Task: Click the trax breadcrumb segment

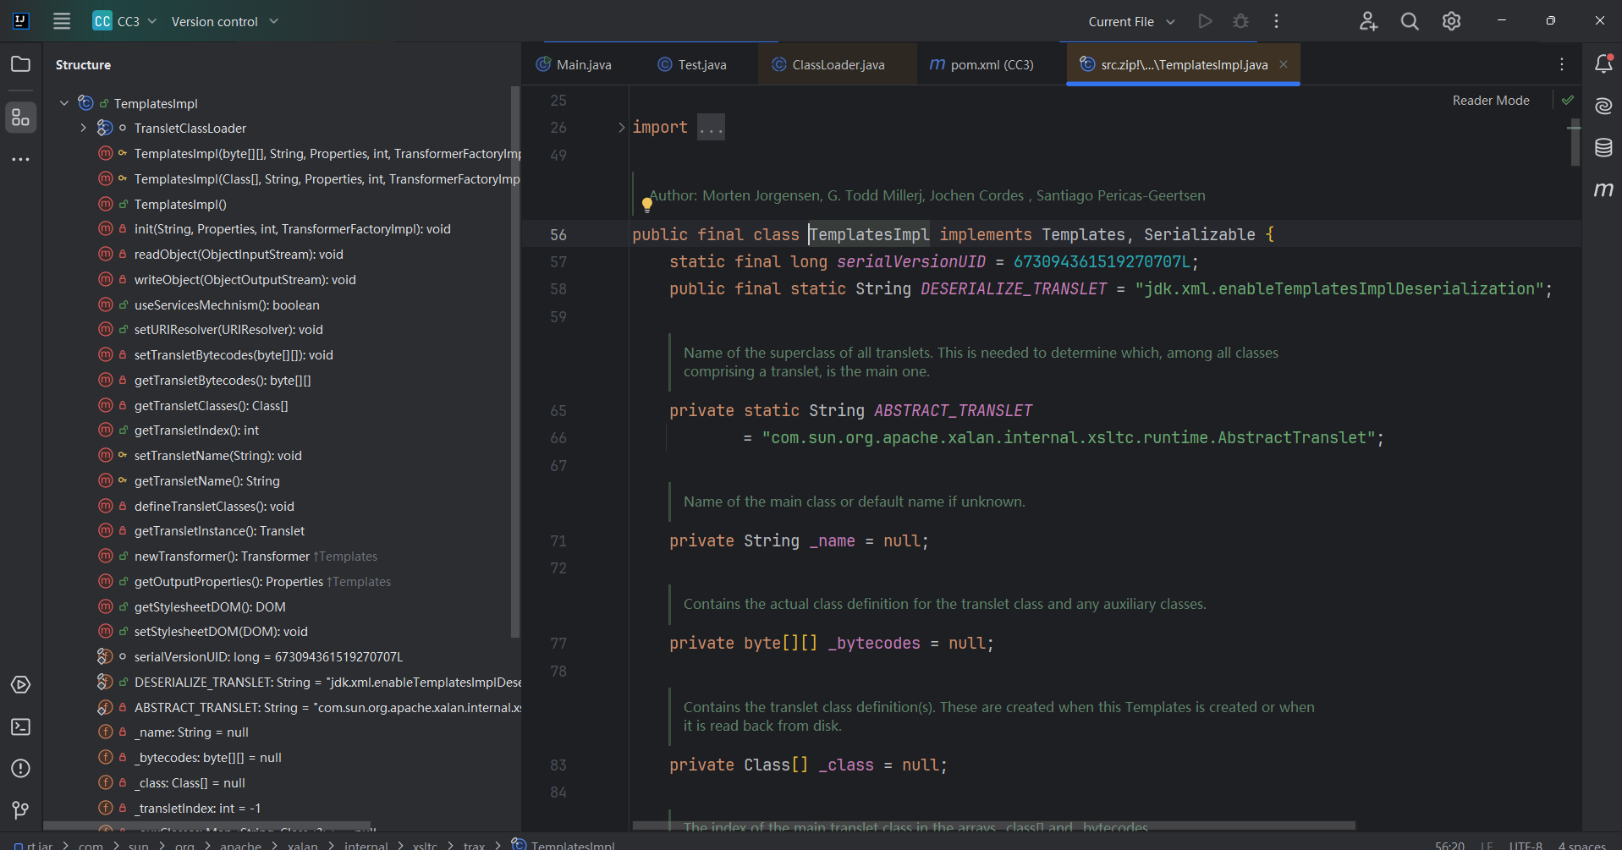Action: tap(474, 845)
